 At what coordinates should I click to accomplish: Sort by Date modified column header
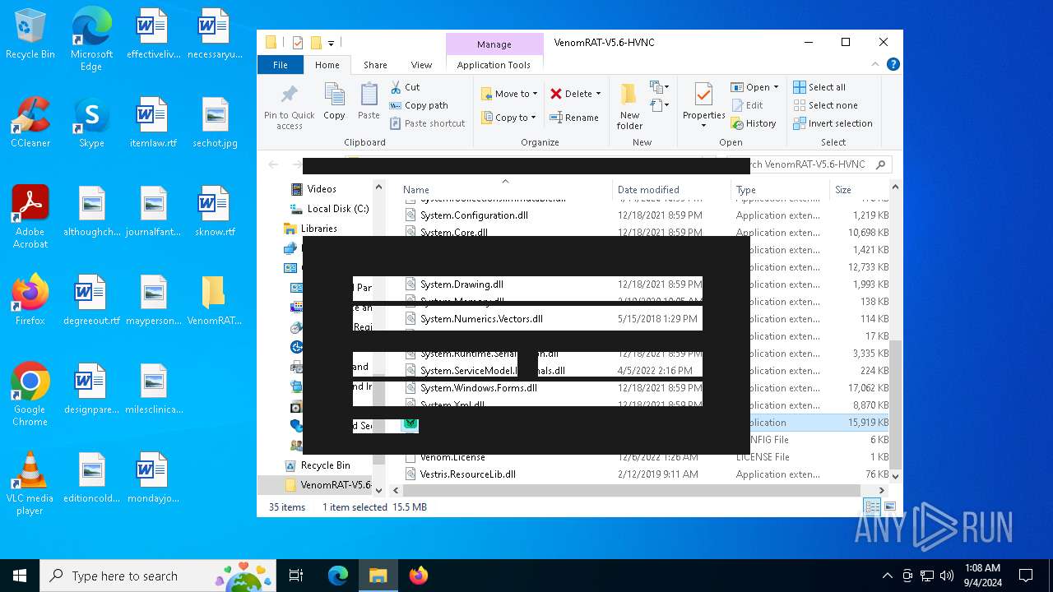coord(671,189)
